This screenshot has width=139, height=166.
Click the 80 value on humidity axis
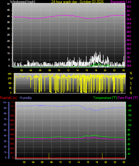(5, 113)
